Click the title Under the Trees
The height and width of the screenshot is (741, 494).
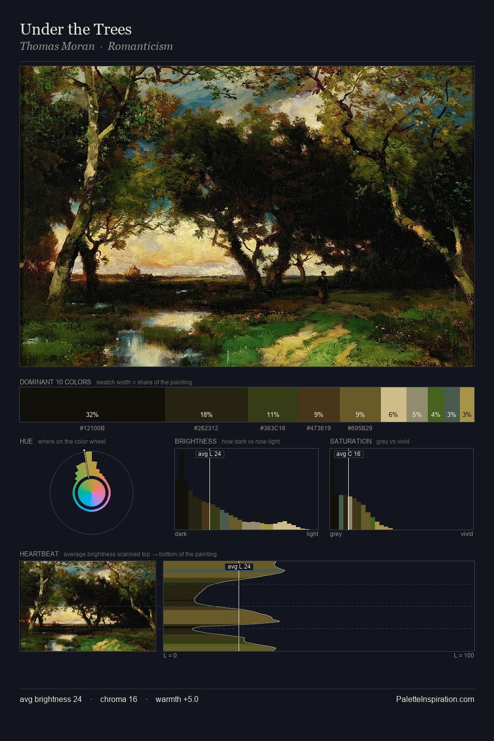[x=76, y=29]
